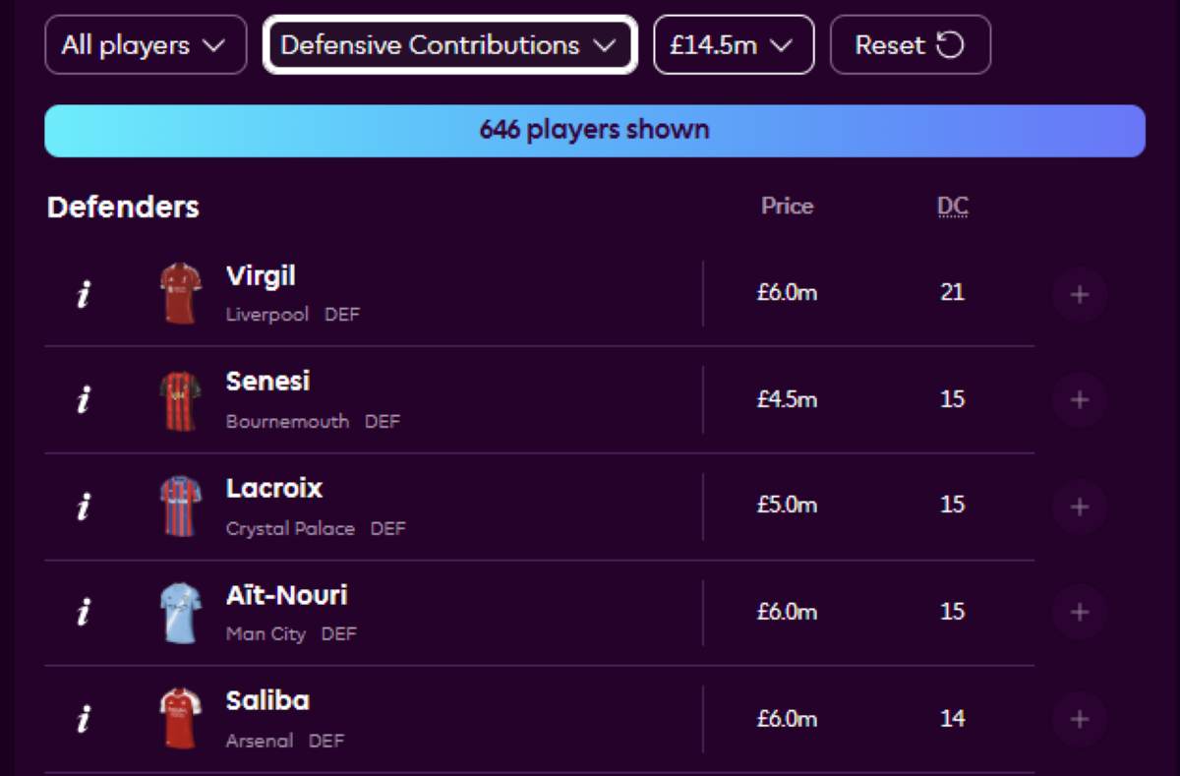
Task: Select the Lacroix player name
Action: [x=274, y=488]
